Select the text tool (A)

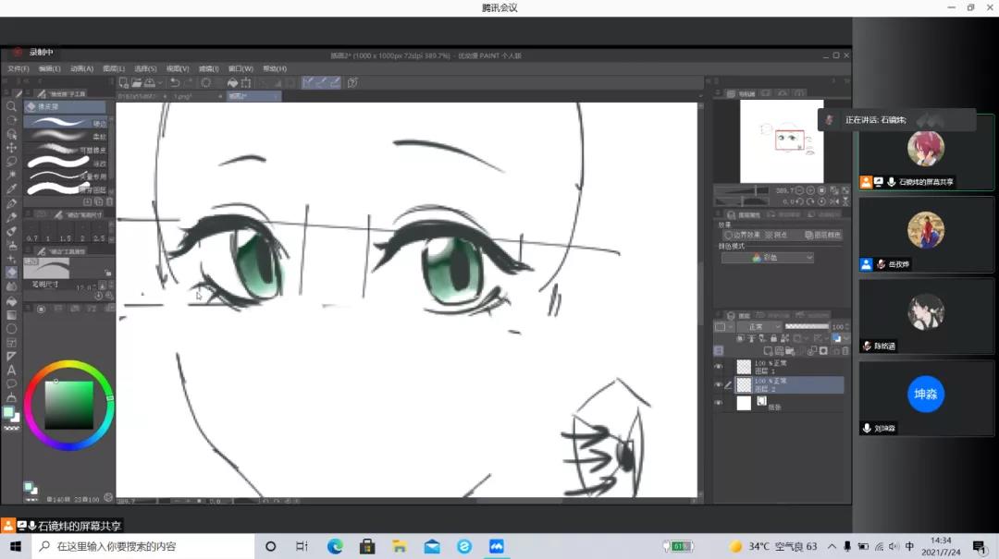point(11,370)
